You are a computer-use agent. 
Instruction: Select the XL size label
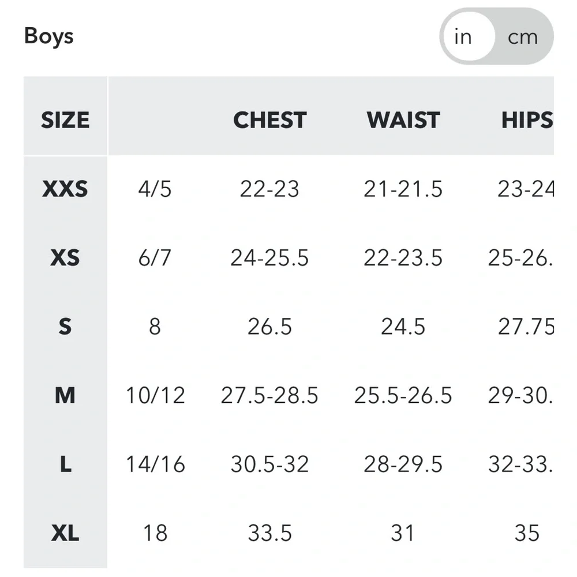[65, 534]
